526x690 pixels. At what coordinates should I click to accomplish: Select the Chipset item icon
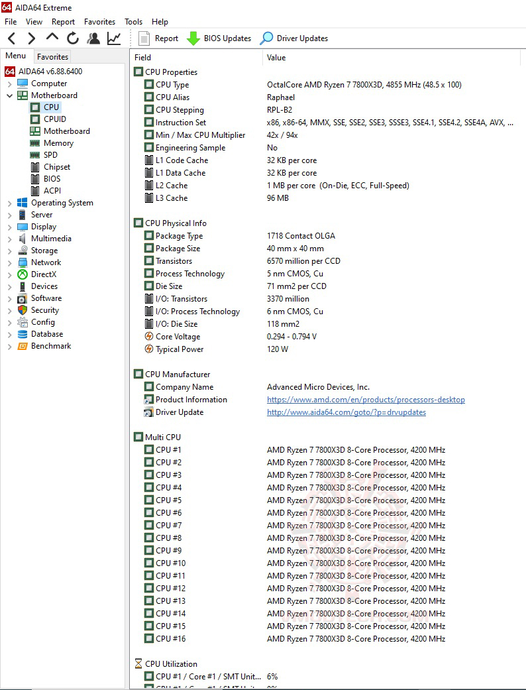click(34, 167)
